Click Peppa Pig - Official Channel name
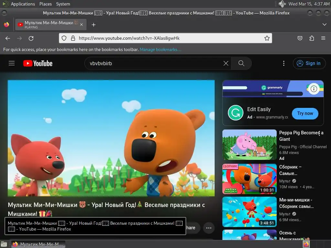This screenshot has width=331, height=248. click(x=303, y=147)
